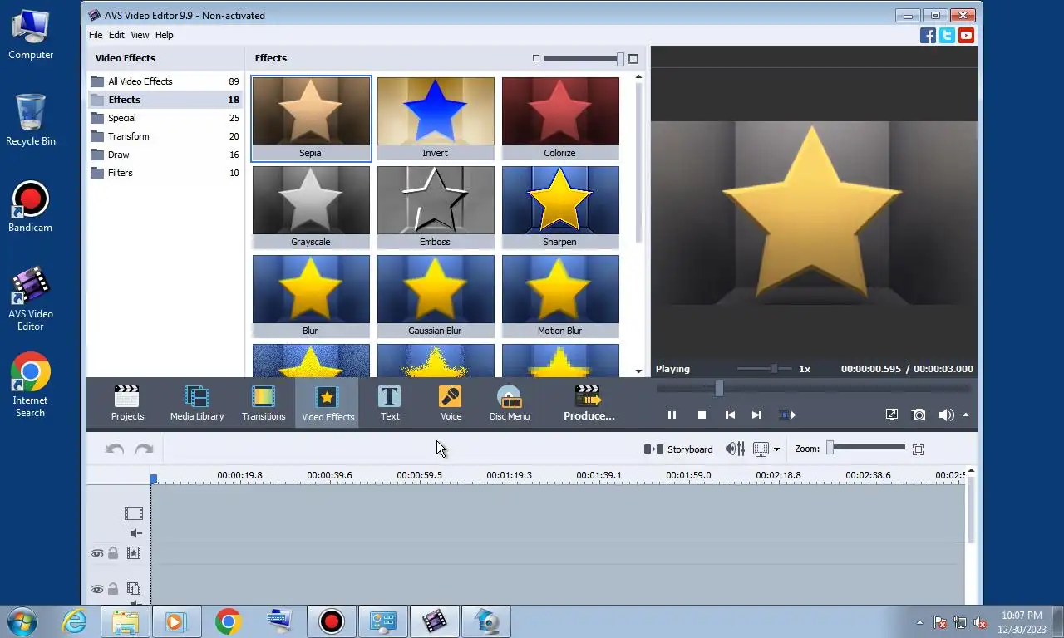Open the Facebook link icon

click(928, 35)
